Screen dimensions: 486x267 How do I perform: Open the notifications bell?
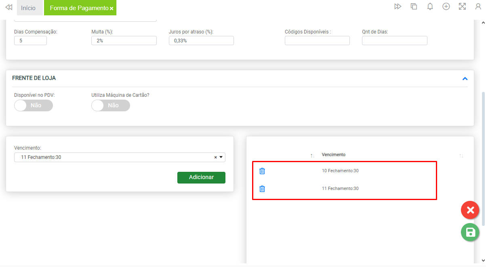(x=430, y=6)
